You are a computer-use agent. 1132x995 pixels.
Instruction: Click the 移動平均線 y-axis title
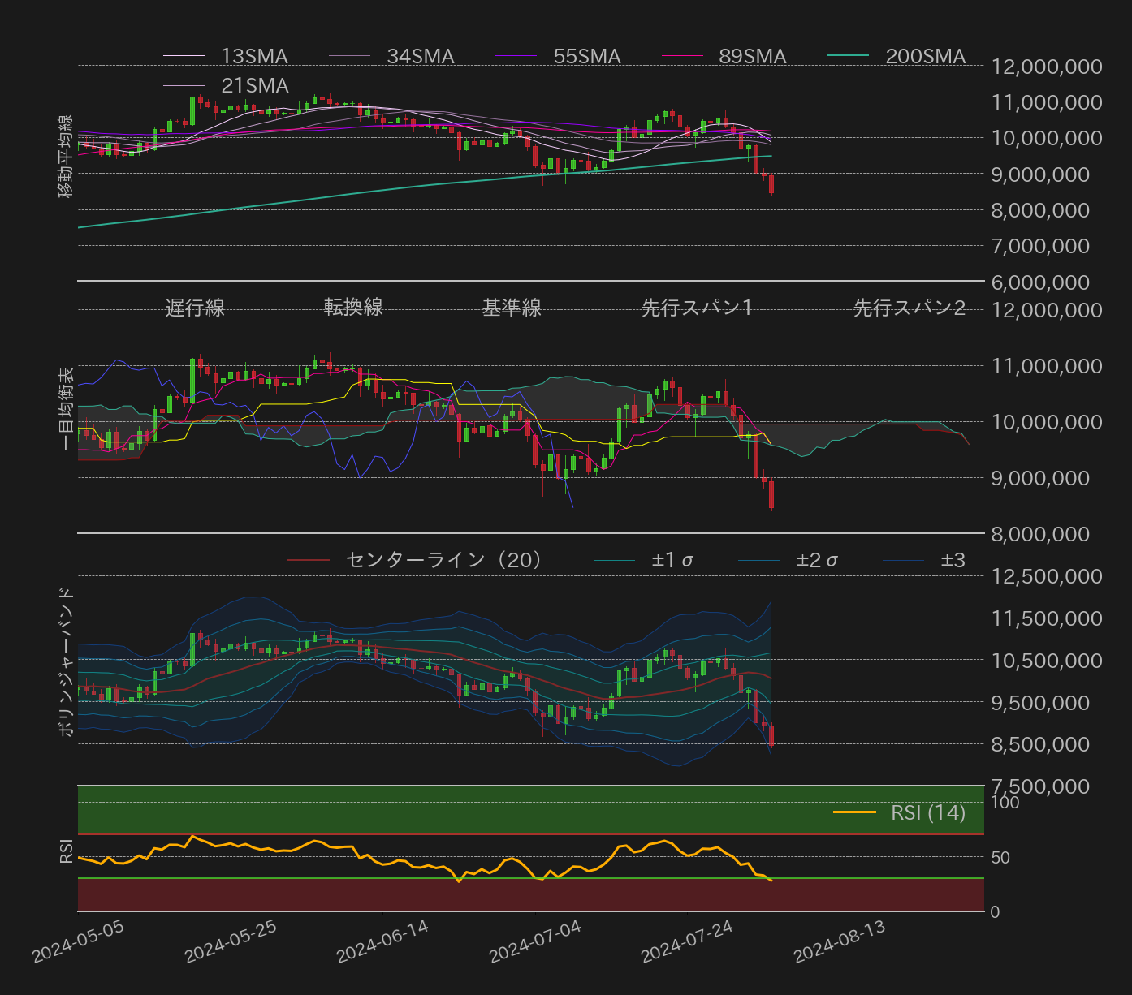[66, 157]
